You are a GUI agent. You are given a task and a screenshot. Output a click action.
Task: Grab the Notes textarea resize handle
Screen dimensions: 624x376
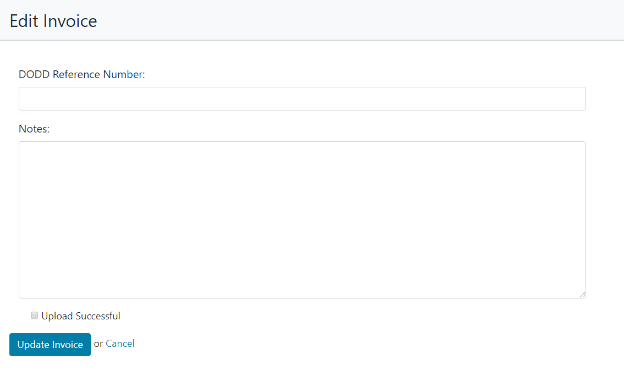click(x=582, y=295)
